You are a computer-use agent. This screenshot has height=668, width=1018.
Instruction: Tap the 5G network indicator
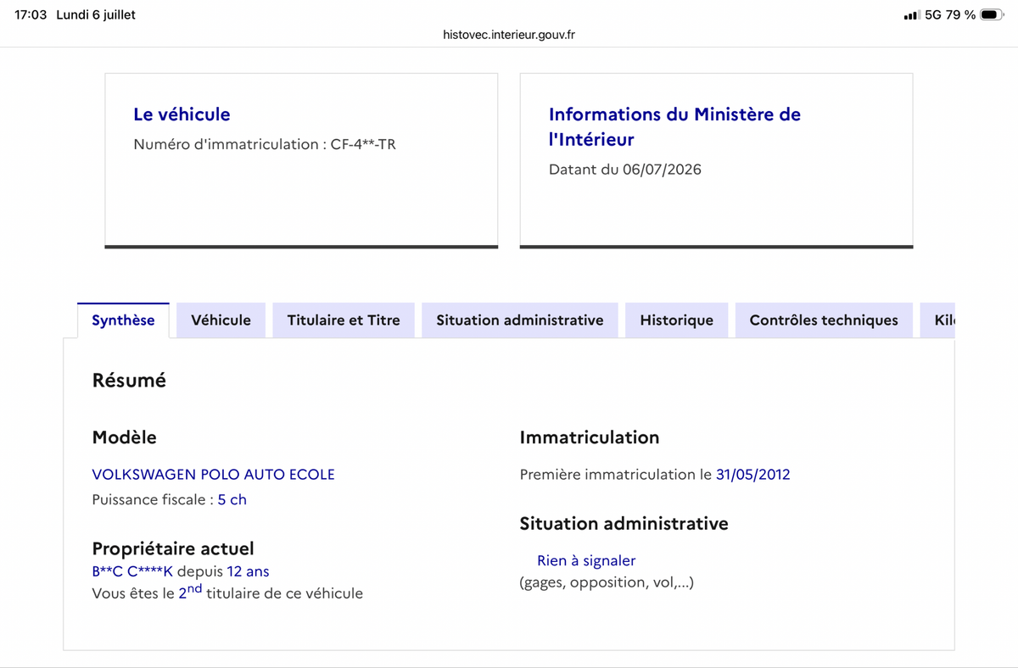click(933, 14)
